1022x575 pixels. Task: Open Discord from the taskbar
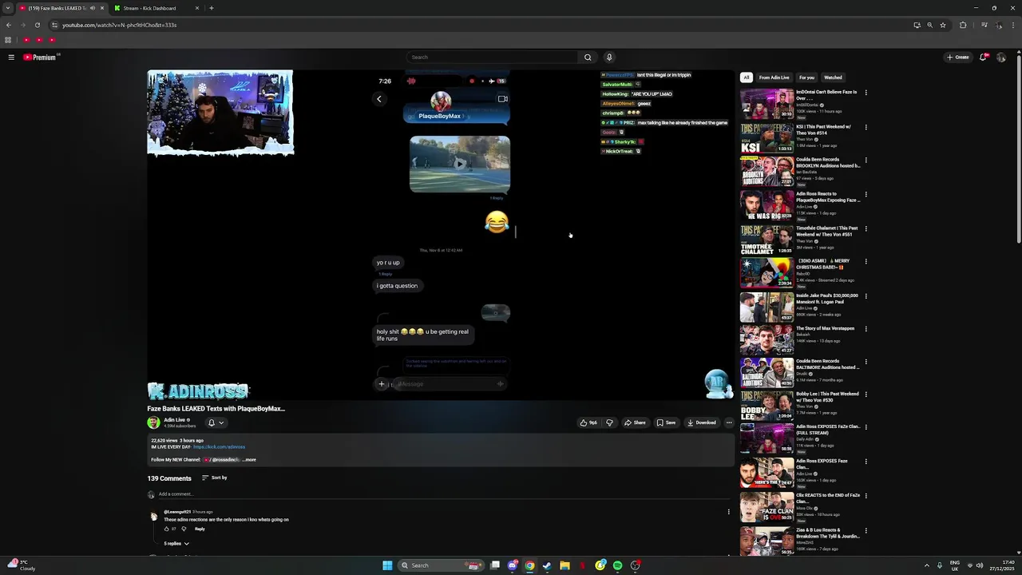513,565
